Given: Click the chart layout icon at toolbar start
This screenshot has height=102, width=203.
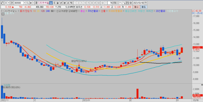Looking at the screenshot, I should (x=2, y=3).
